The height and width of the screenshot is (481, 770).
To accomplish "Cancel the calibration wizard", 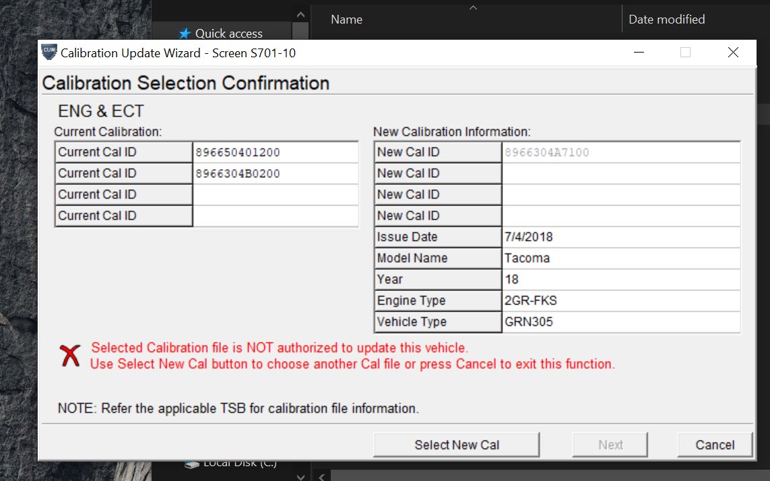I will [x=715, y=445].
